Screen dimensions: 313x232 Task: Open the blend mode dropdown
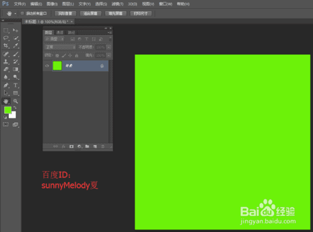(x=60, y=47)
